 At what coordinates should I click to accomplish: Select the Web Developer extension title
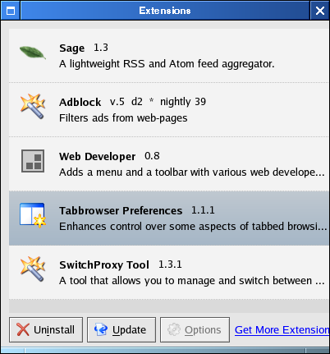pyautogui.click(x=97, y=156)
